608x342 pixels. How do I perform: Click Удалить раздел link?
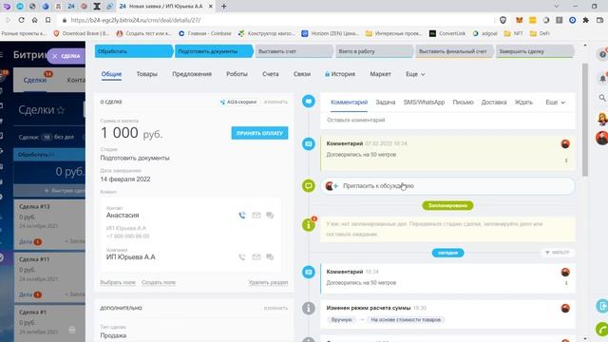(x=268, y=282)
